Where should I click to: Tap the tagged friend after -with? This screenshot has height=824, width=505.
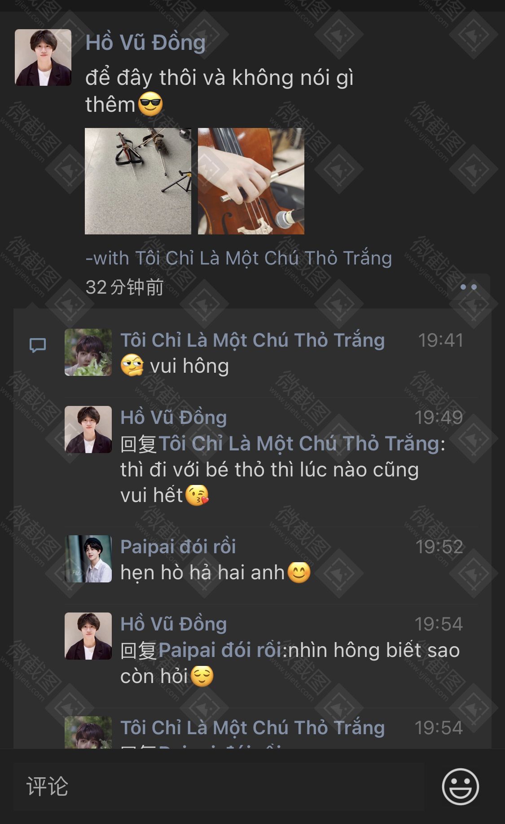point(263,258)
